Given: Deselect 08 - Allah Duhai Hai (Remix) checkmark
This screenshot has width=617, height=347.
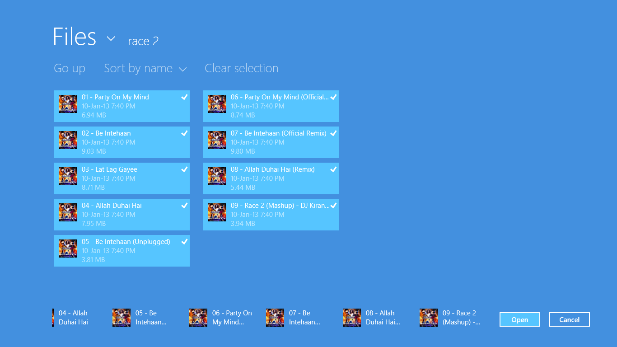Looking at the screenshot, I should click(333, 169).
